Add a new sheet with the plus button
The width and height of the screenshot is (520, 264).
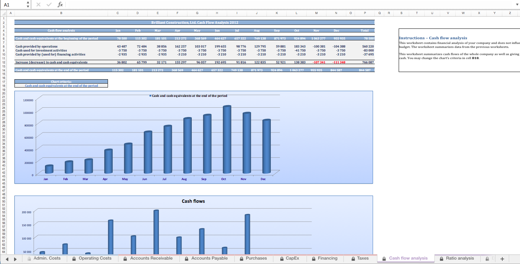pyautogui.click(x=502, y=259)
